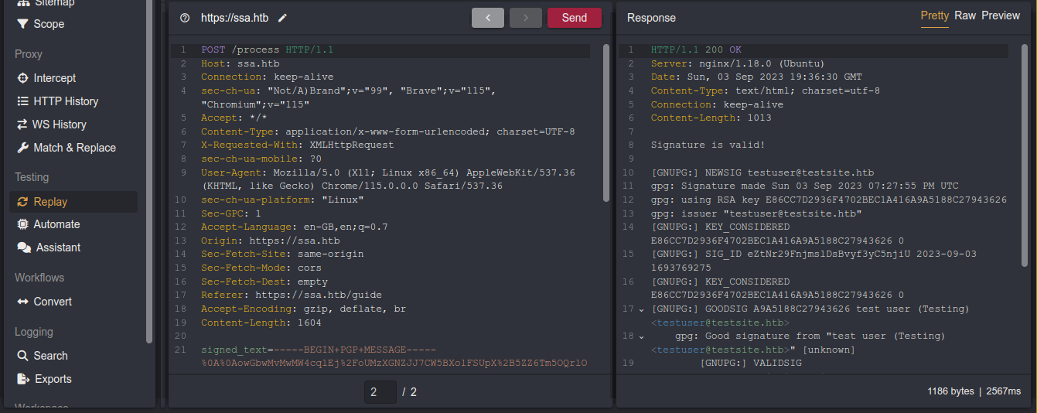Go to previous replay entry
The height and width of the screenshot is (413, 1037).
[x=488, y=18]
